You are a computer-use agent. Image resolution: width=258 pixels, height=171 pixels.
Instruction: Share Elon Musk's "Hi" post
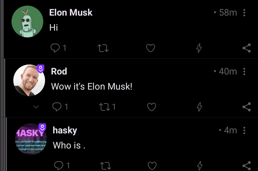coord(246,48)
